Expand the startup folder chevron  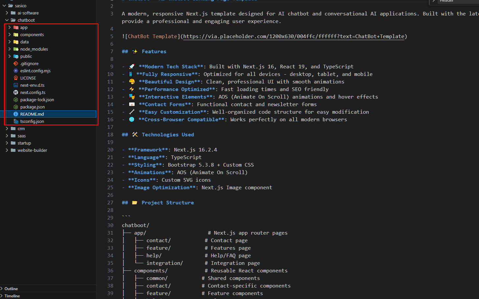point(7,143)
